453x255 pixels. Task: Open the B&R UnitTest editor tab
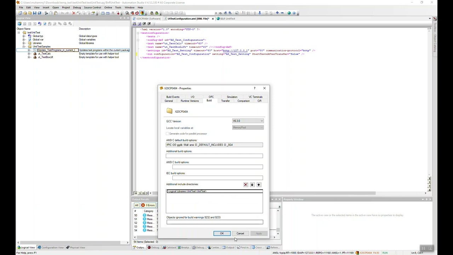click(x=226, y=19)
